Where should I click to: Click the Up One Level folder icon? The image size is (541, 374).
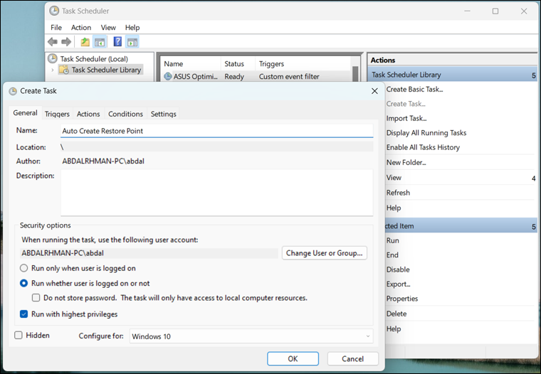85,42
